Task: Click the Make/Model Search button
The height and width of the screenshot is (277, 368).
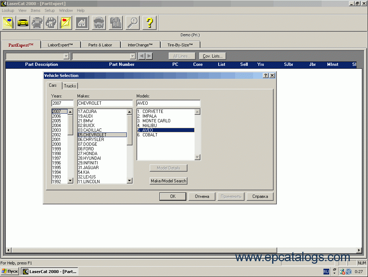Action: (168, 181)
